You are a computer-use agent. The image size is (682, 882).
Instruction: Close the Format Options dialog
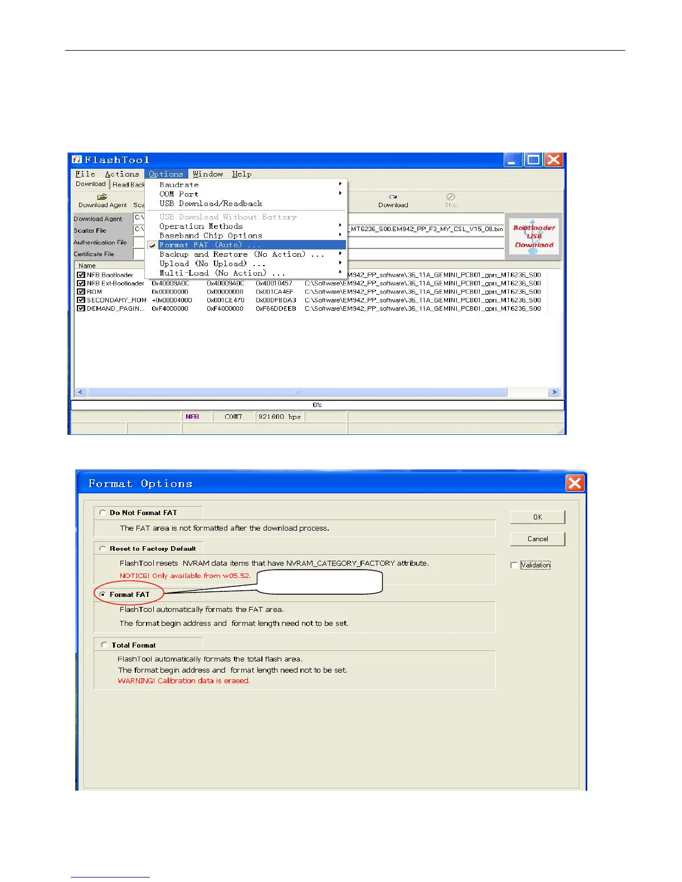coord(574,483)
